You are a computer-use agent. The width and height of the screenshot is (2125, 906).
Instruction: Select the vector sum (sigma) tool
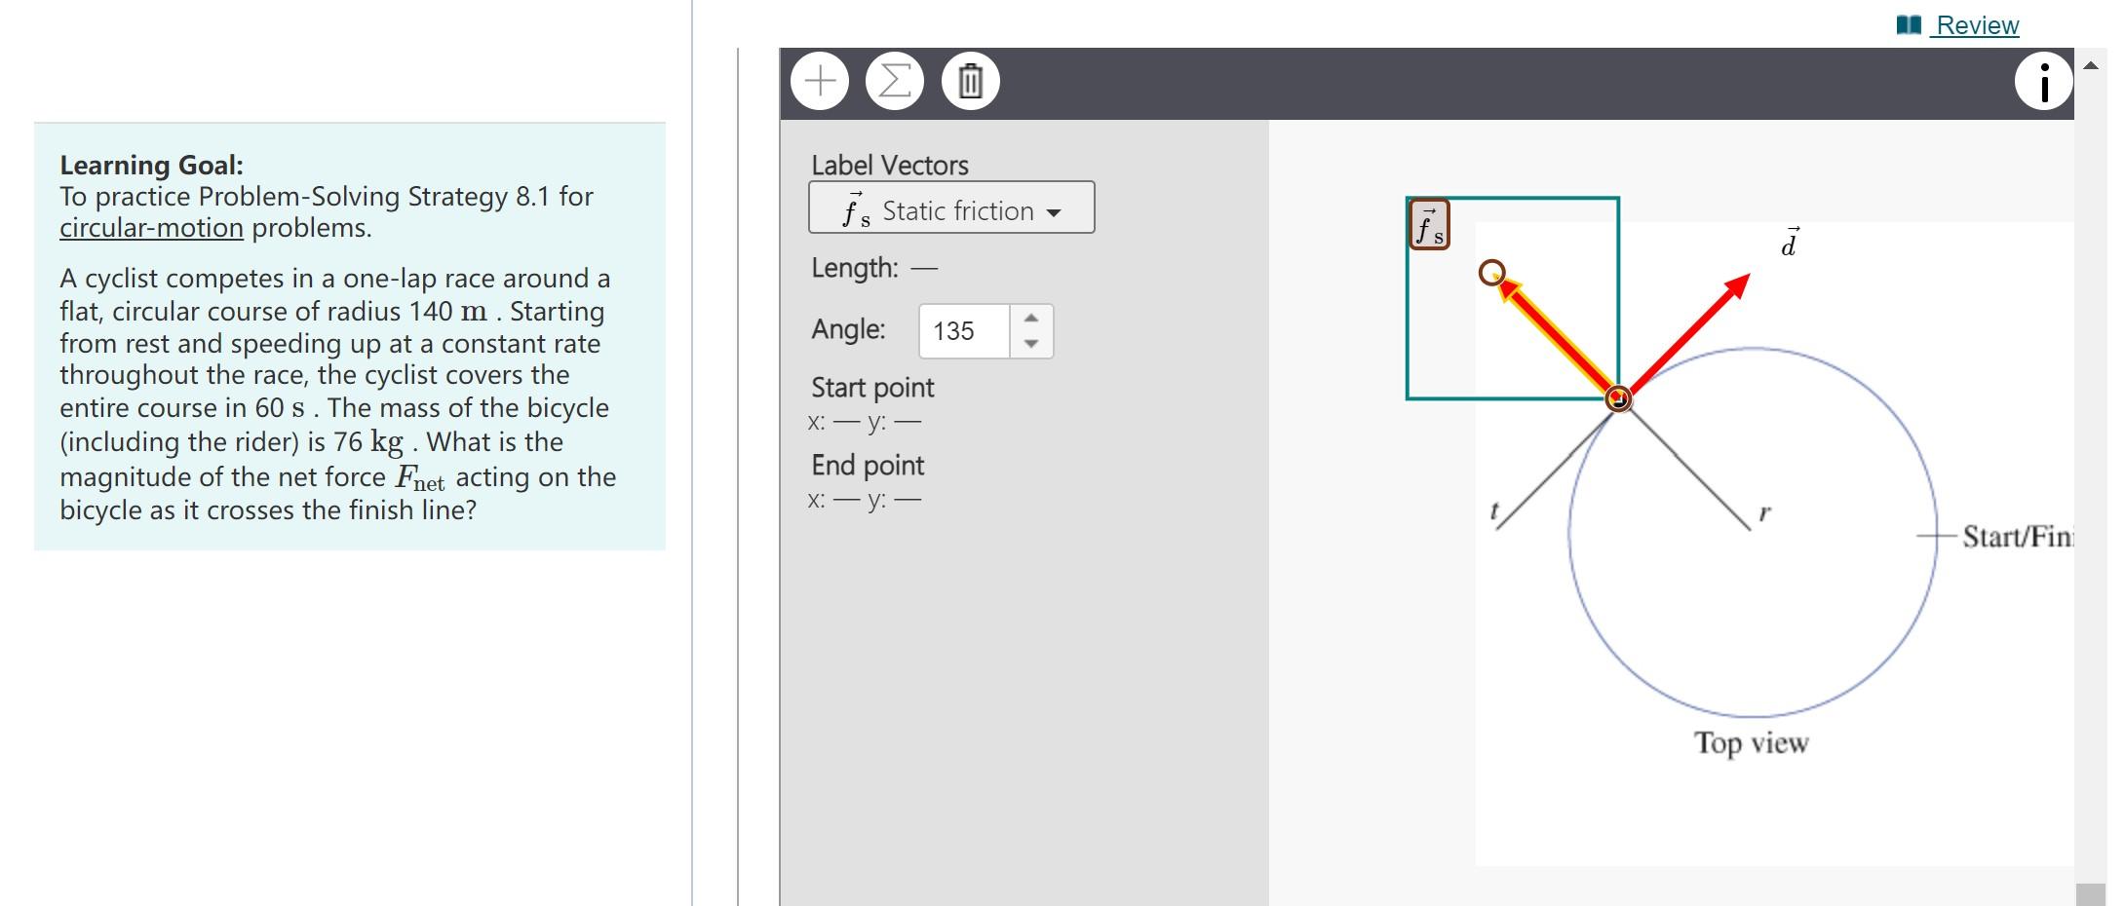click(893, 80)
